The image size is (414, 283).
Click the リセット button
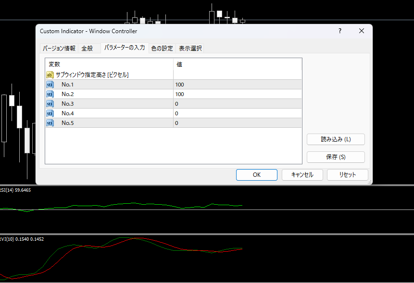click(348, 175)
